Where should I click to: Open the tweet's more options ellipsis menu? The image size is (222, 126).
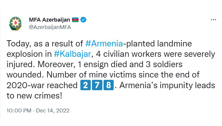[213, 20]
